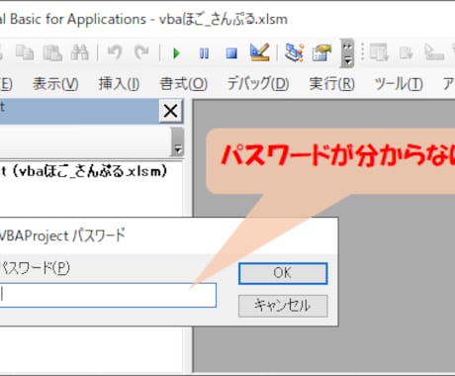Screen dimensions: 455x376
Task: Open Project Explorer icon
Action: pos(294,52)
